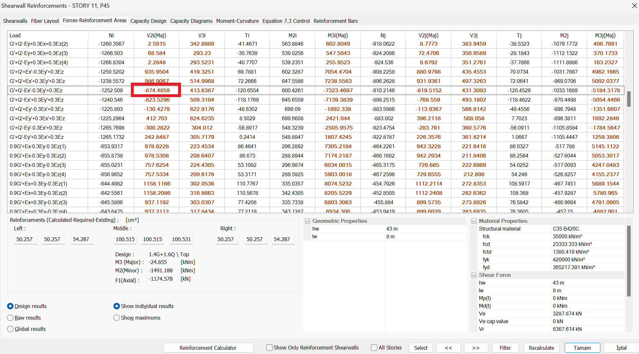Enable Show Only Reinforcement Shearwalls

point(269,348)
